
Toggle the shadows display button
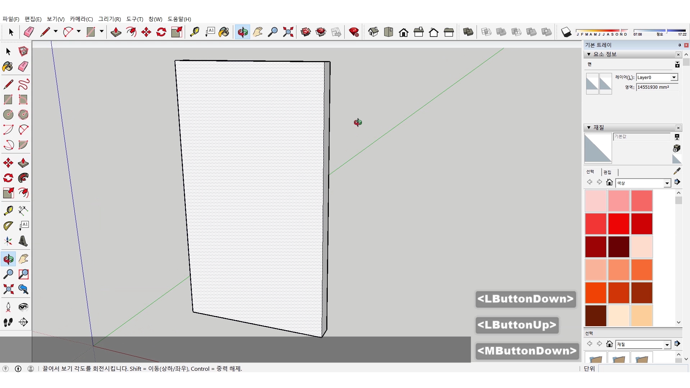click(566, 32)
